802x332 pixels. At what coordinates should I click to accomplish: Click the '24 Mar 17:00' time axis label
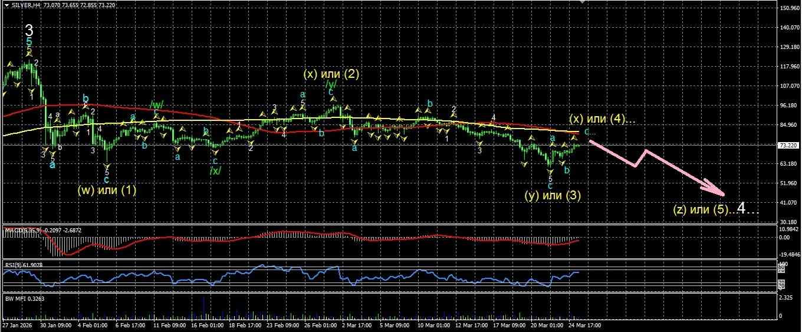pyautogui.click(x=585, y=325)
